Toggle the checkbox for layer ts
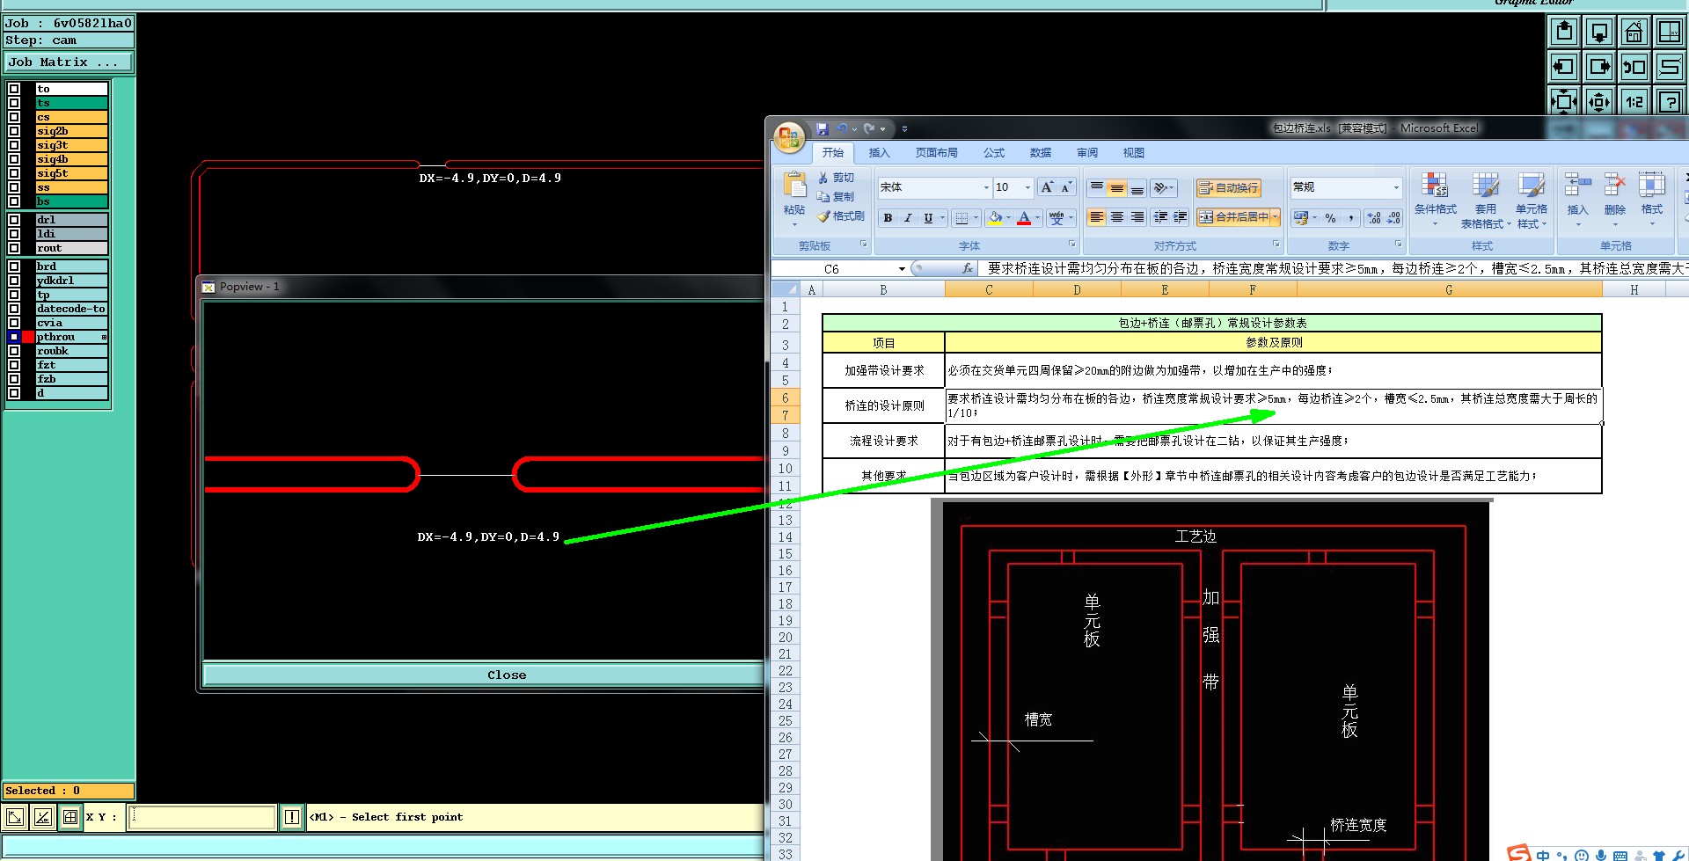Viewport: 1689px width, 861px height. click(x=14, y=103)
